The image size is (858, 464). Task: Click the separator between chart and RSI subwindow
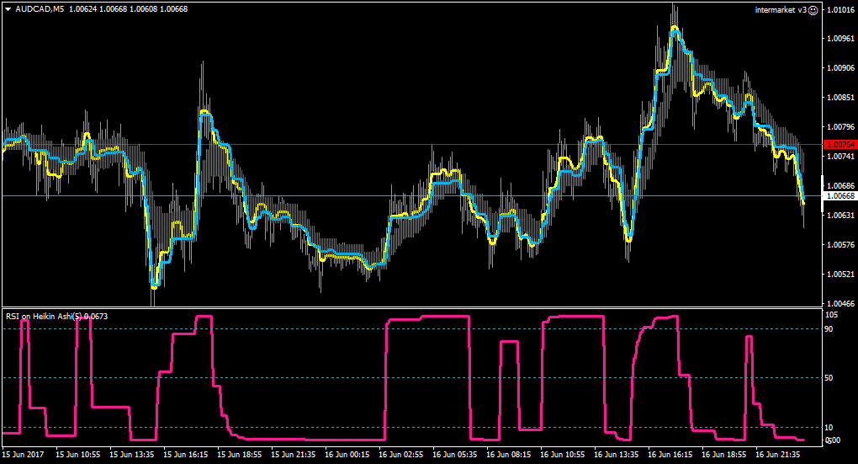click(x=411, y=308)
